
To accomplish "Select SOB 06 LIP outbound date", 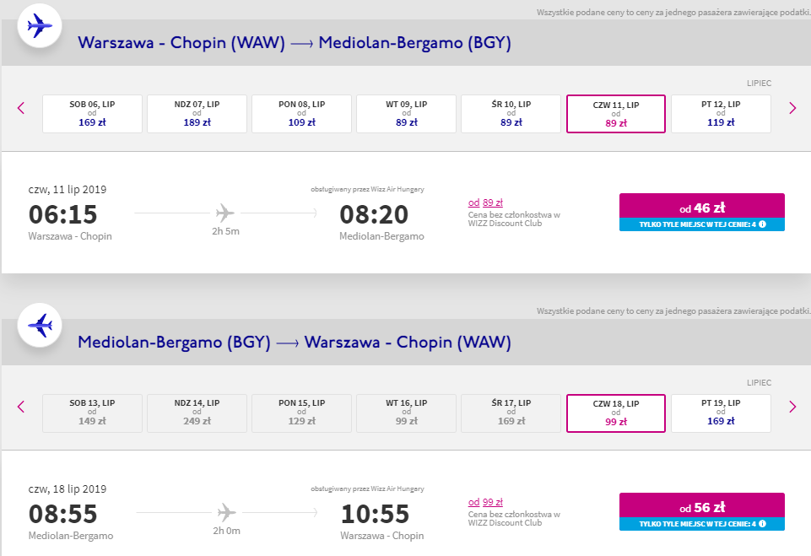I will point(92,114).
